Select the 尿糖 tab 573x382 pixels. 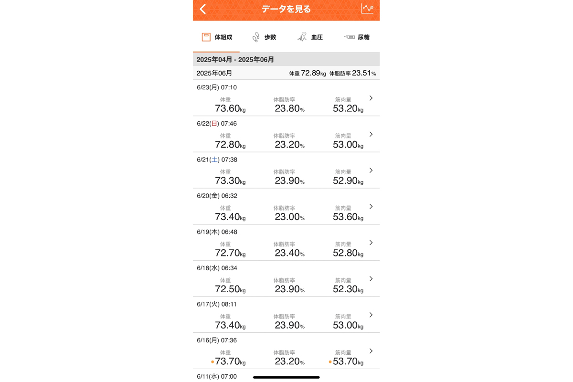pyautogui.click(x=363, y=36)
